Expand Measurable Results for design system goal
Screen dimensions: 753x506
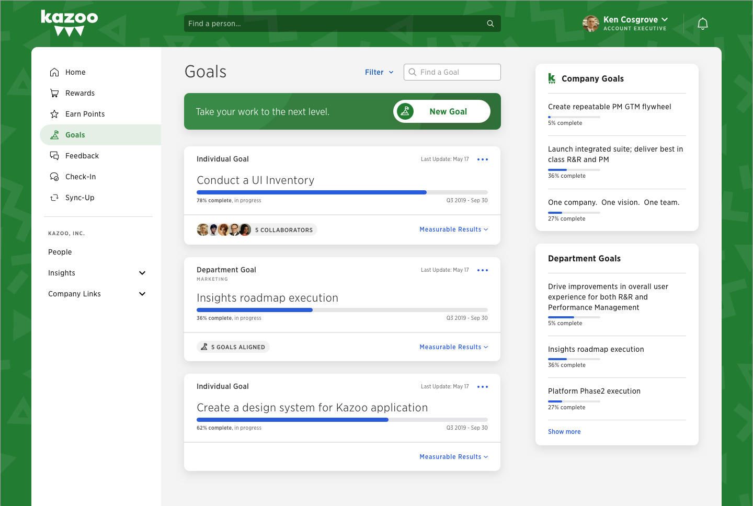(454, 457)
